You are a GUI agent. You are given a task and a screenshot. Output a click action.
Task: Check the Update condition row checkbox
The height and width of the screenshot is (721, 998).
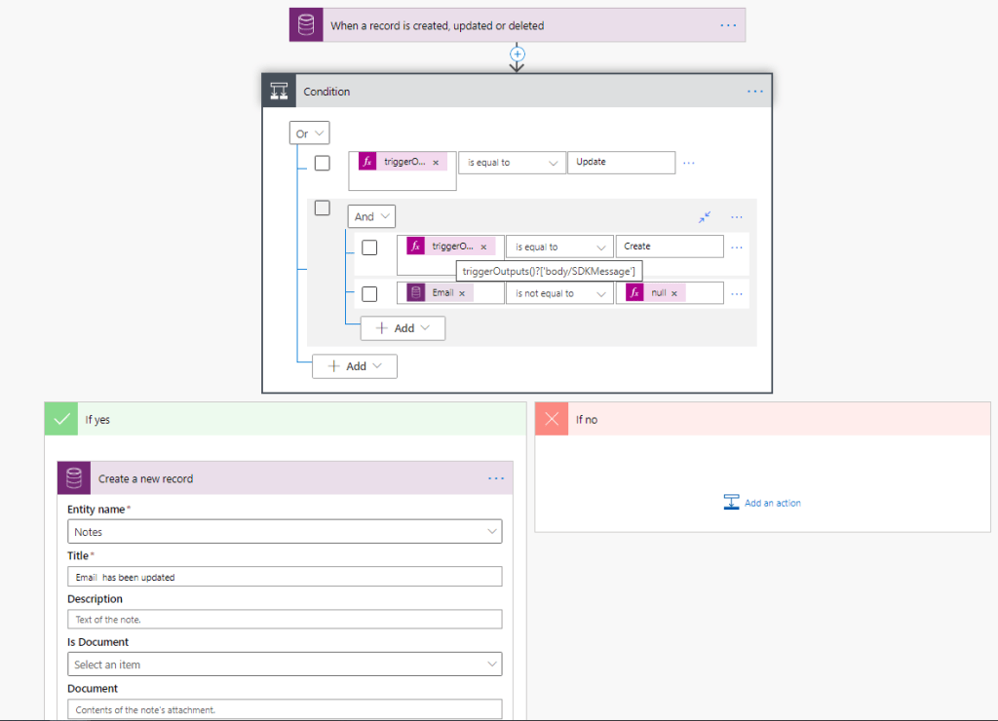tap(322, 163)
